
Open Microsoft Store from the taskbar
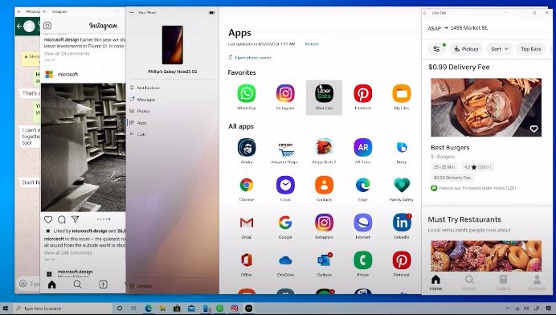pos(177,309)
